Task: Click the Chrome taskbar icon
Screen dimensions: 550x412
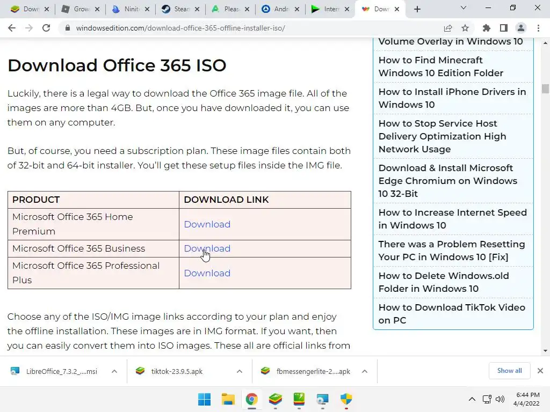Action: pos(251,399)
